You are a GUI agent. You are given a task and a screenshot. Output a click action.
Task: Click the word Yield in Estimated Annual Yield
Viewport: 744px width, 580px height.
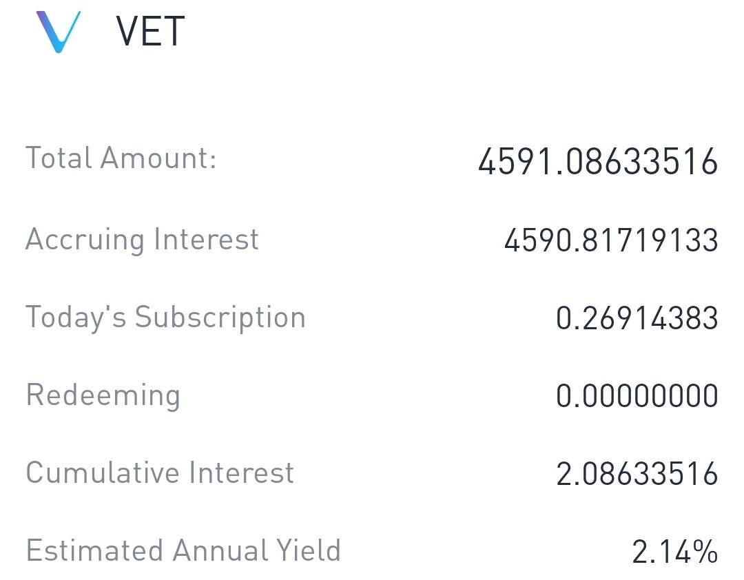(309, 550)
